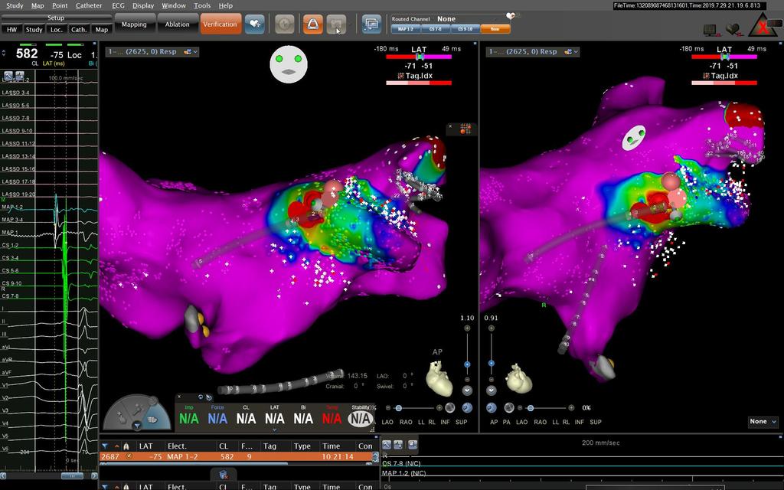Select the Loc. setup tab
Image resolution: width=784 pixels, height=490 pixels.
[57, 30]
